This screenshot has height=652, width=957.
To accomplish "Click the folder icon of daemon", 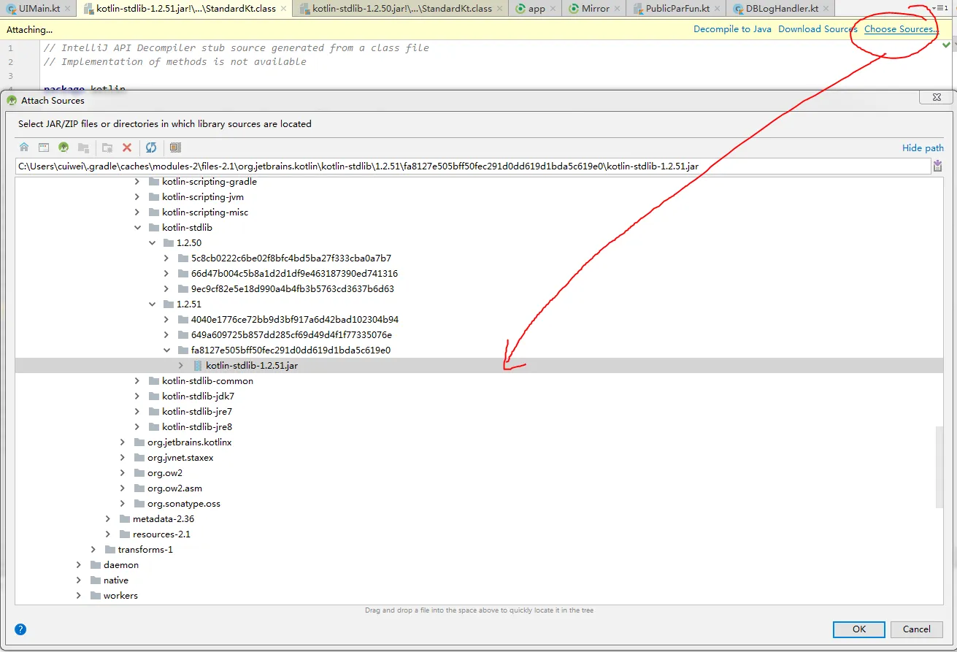I will click(96, 564).
